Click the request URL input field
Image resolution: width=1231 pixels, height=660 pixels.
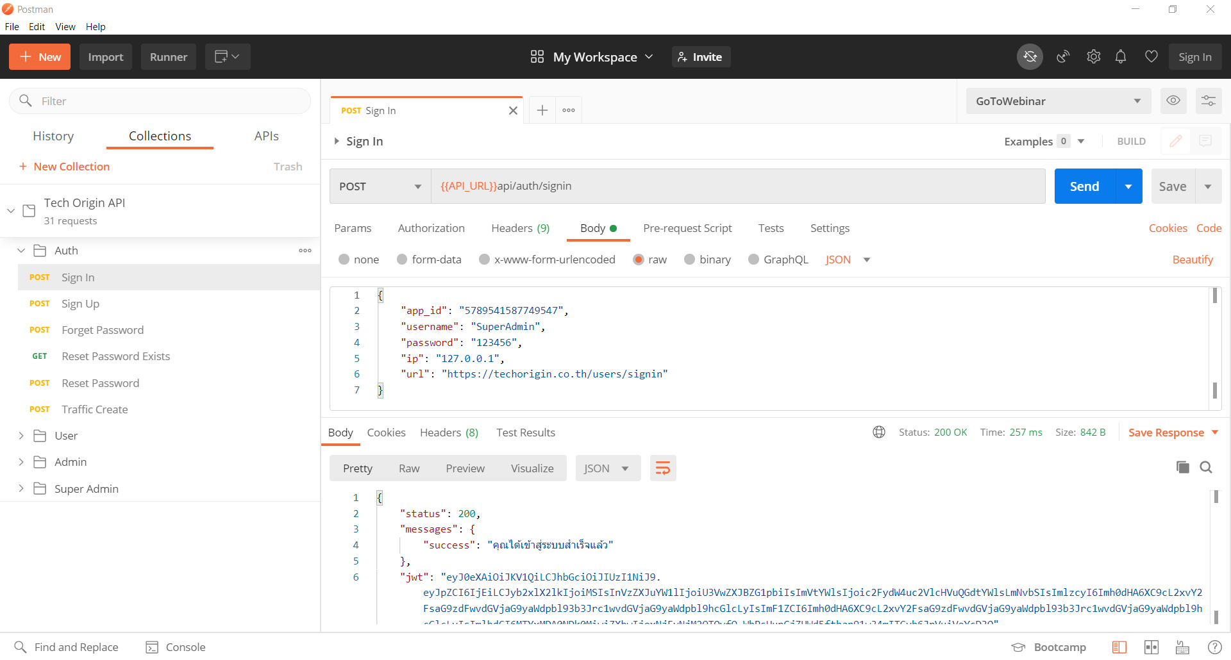point(737,186)
